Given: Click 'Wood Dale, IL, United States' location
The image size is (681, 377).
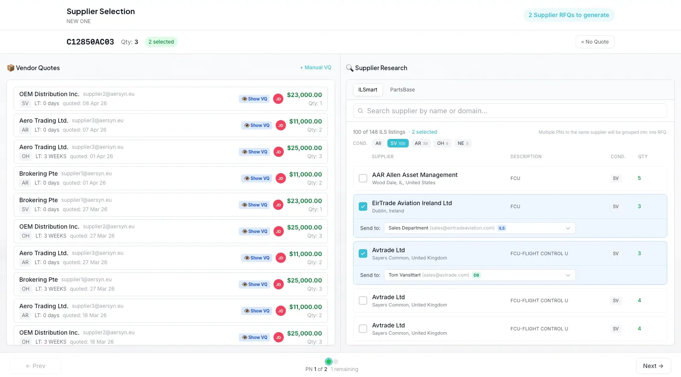Looking at the screenshot, I should pos(404,183).
